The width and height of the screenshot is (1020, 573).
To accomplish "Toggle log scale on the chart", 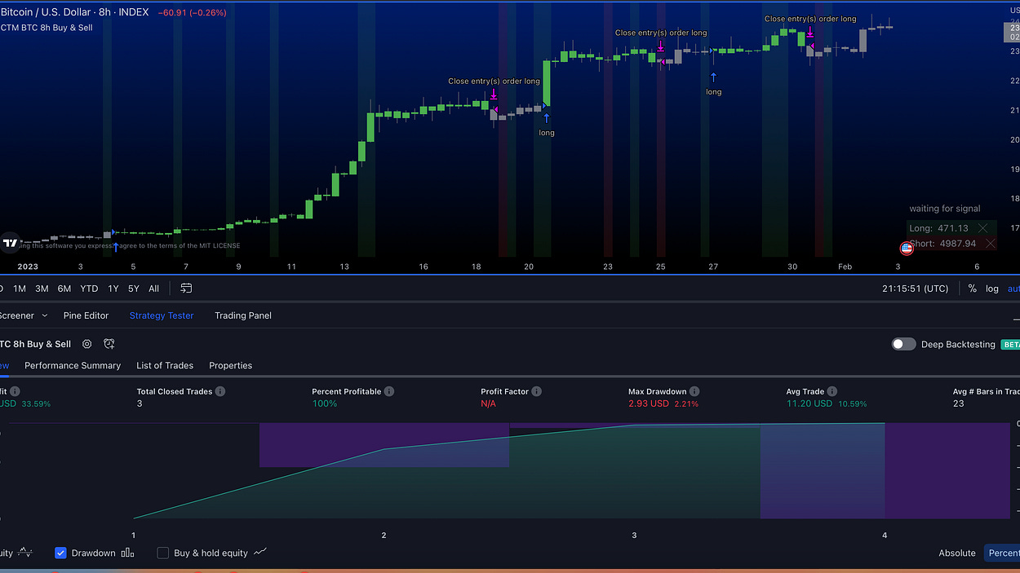I will pyautogui.click(x=991, y=289).
